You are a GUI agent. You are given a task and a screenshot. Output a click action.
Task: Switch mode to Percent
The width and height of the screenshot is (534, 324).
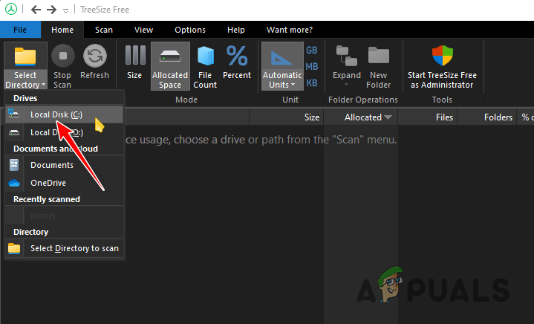pos(237,62)
